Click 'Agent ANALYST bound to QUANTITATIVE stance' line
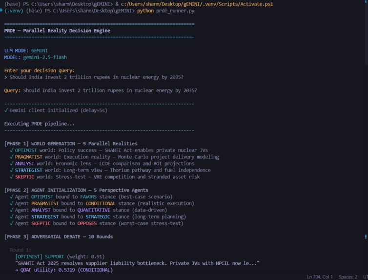Image resolution: width=368 pixels, height=280 pixels. (x=88, y=210)
